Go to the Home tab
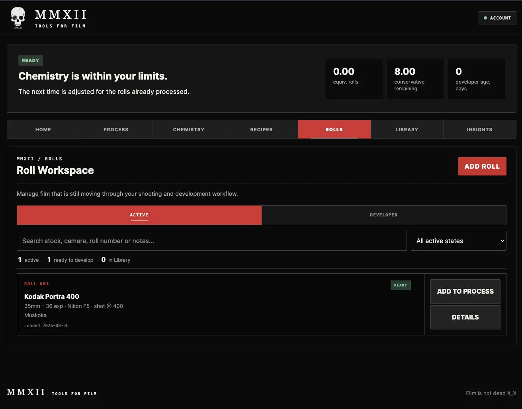Image resolution: width=522 pixels, height=409 pixels. (43, 129)
